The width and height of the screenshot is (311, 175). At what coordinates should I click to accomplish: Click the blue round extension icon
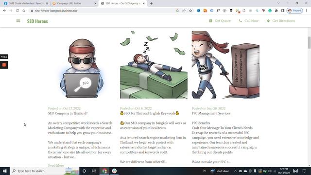(x=199, y=11)
